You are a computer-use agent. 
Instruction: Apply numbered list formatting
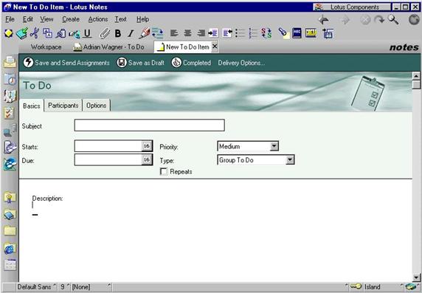(253, 33)
